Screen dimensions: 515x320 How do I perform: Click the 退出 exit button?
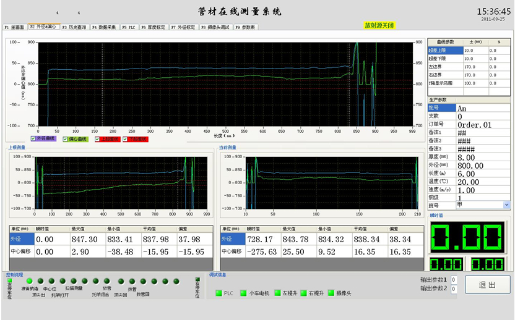coord(487,285)
